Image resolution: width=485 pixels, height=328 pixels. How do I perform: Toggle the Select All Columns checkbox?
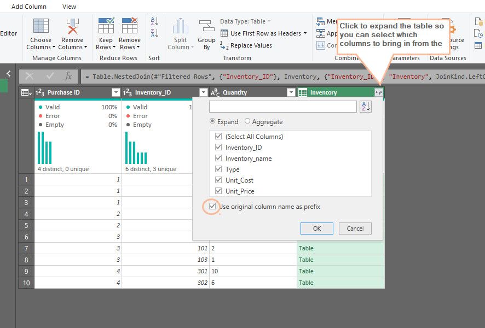tap(218, 136)
